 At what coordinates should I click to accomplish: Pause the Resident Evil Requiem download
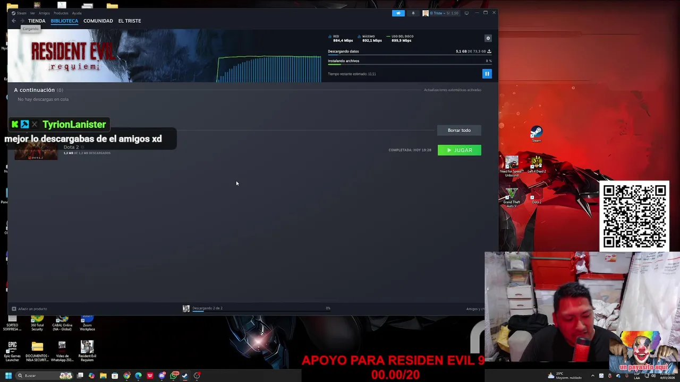click(487, 74)
